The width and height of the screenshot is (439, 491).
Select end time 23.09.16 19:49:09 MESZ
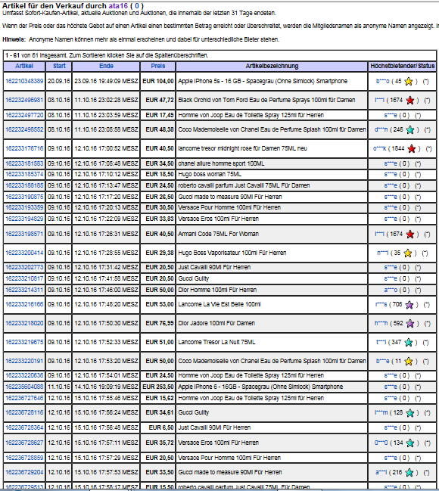[106, 81]
